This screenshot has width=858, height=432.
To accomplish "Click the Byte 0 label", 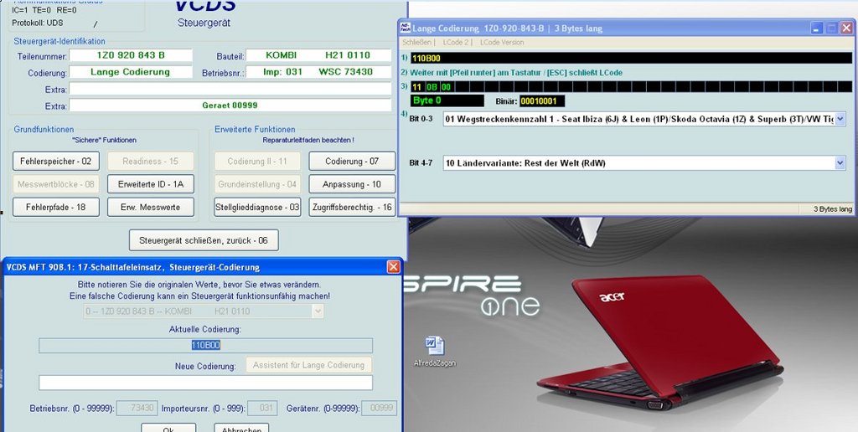I will 447,100.
